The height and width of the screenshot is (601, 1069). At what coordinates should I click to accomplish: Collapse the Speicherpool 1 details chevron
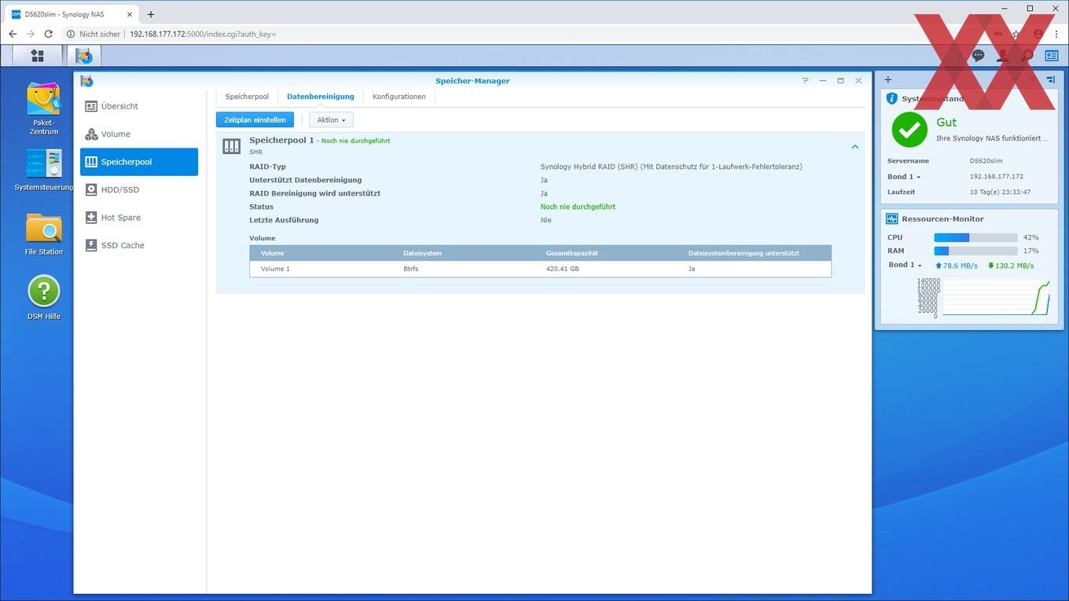pyautogui.click(x=855, y=147)
